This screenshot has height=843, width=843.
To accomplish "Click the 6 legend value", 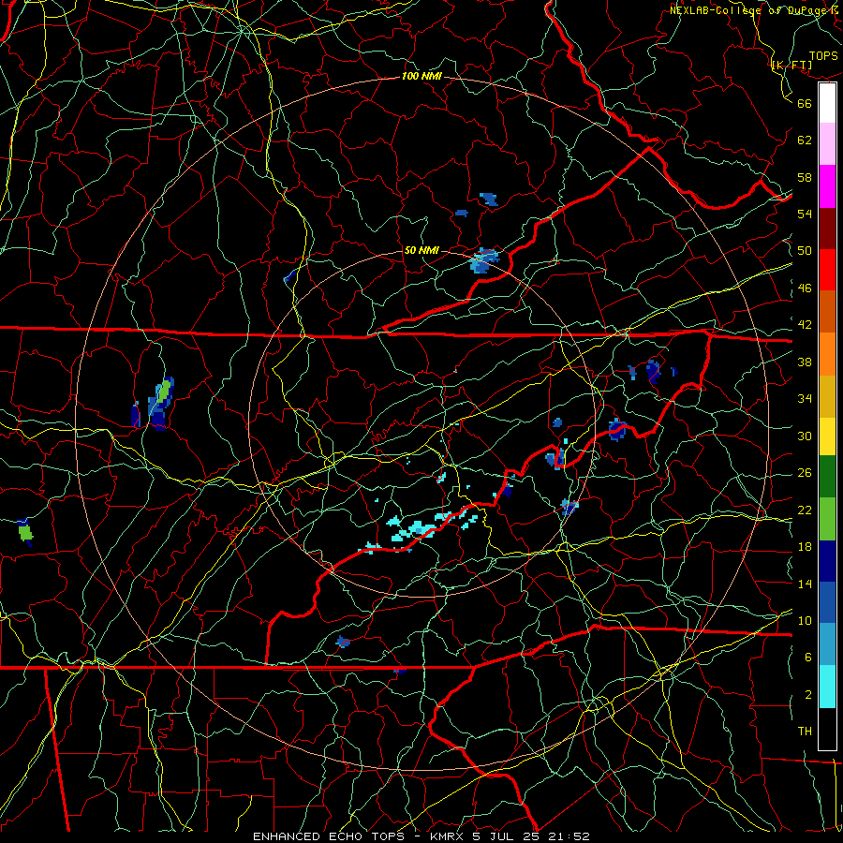I will (808, 657).
